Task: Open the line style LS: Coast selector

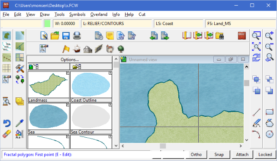Action: 178,24
